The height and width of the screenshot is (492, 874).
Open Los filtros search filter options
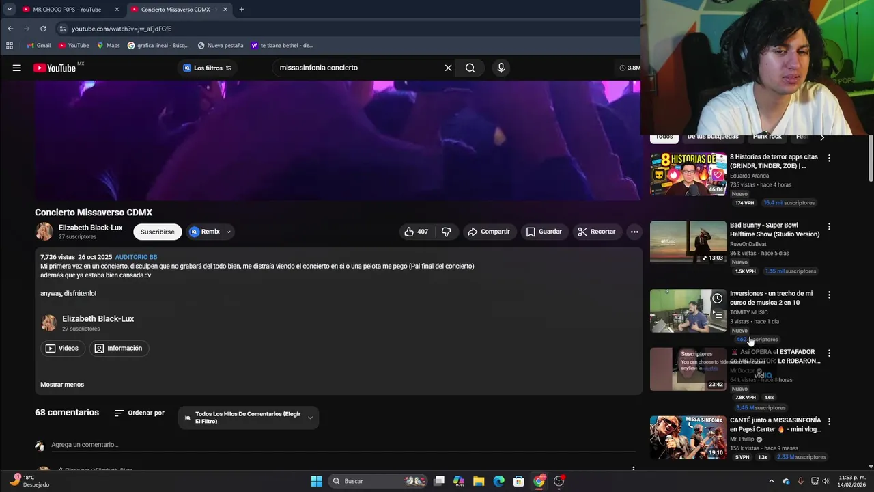point(208,68)
